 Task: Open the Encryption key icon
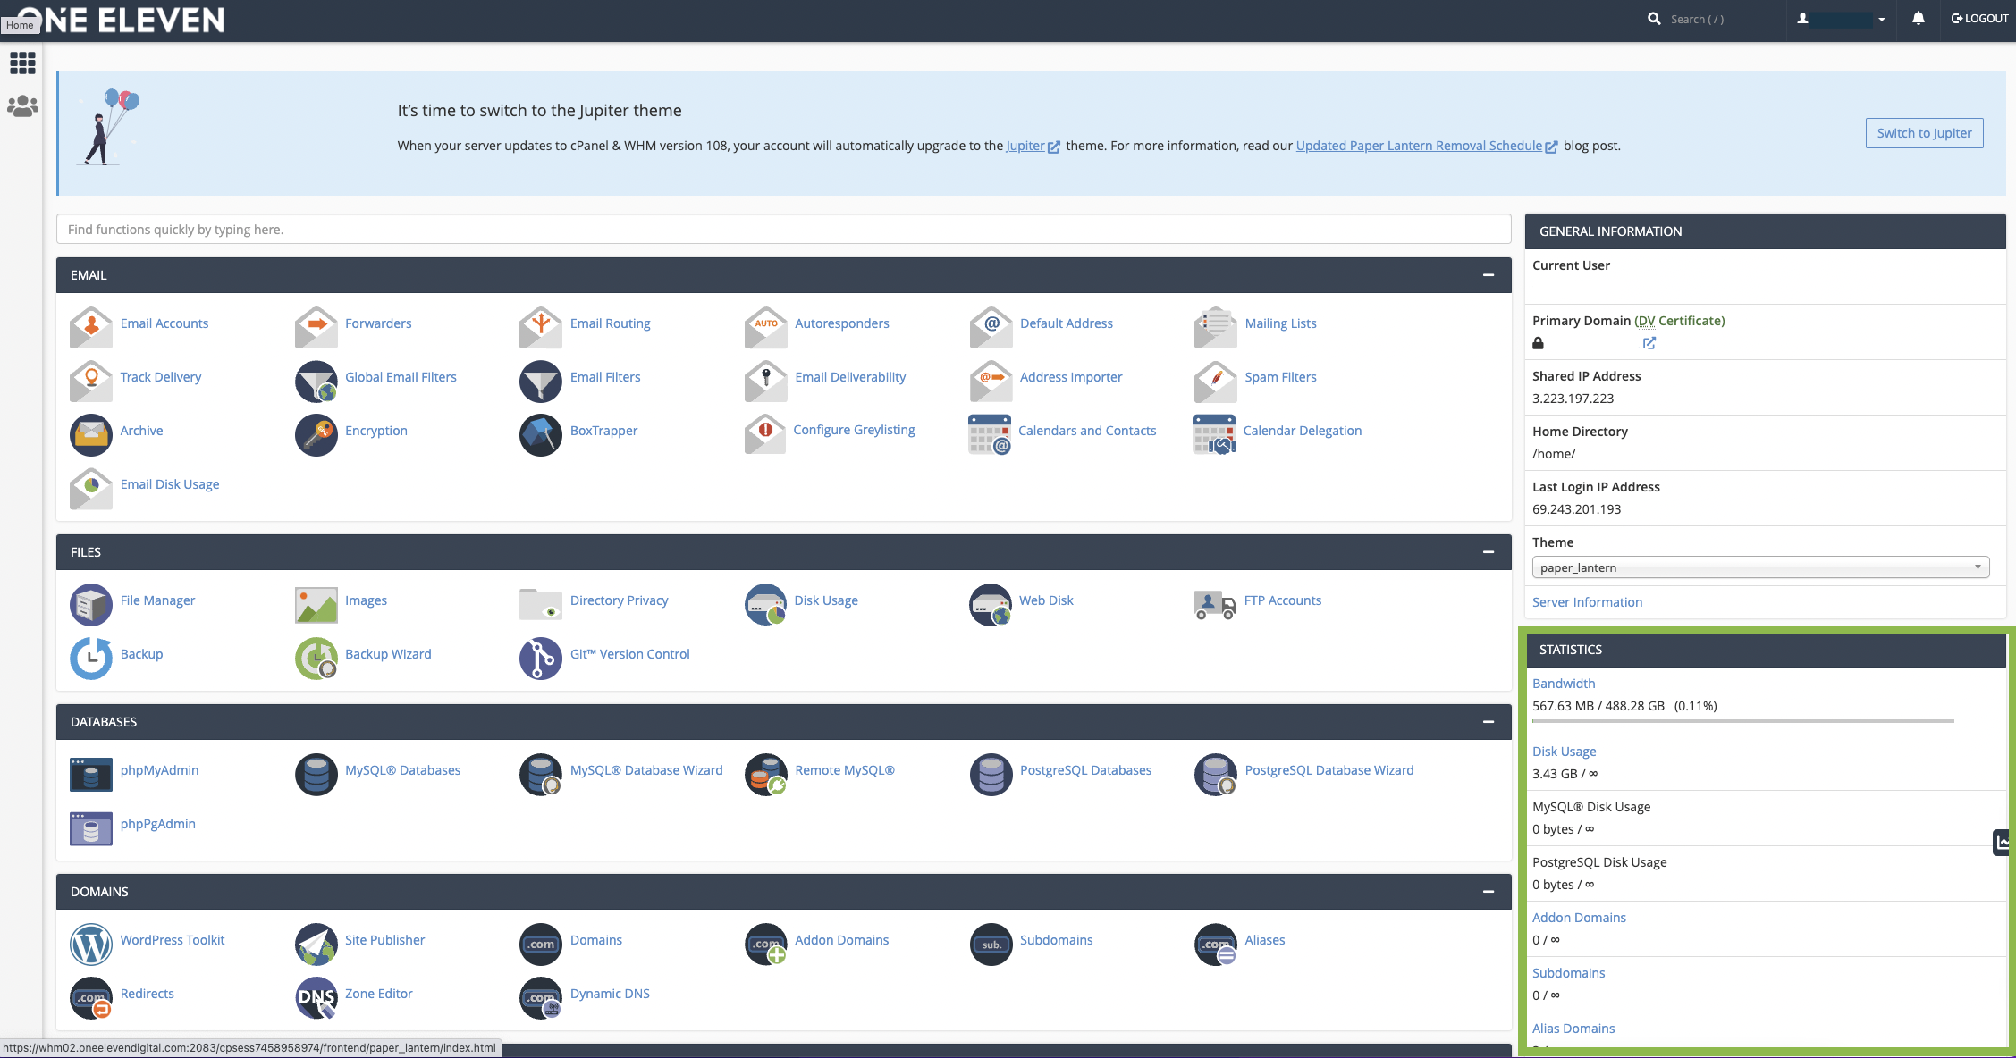316,435
